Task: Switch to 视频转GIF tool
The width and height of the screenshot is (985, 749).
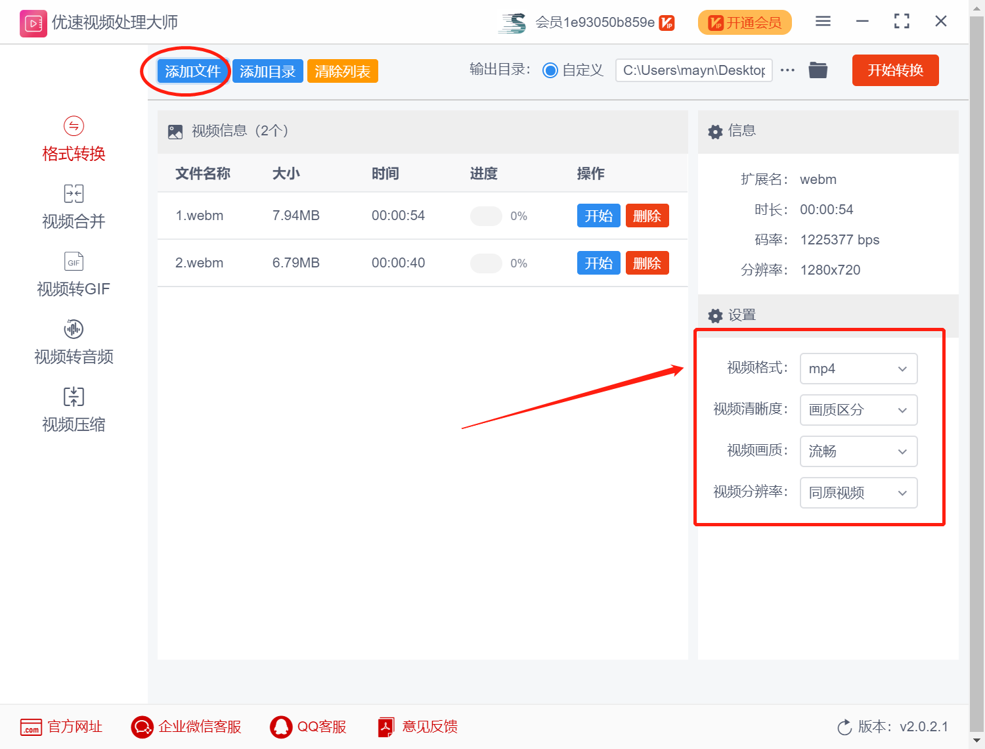Action: 73,275
